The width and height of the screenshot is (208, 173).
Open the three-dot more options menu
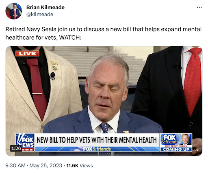pyautogui.click(x=199, y=7)
